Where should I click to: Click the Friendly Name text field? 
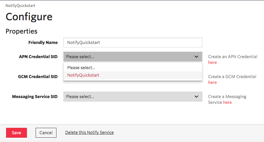pyautogui.click(x=133, y=43)
